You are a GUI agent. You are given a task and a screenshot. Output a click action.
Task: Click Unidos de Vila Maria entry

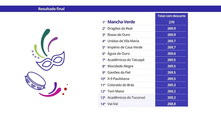click(x=123, y=41)
